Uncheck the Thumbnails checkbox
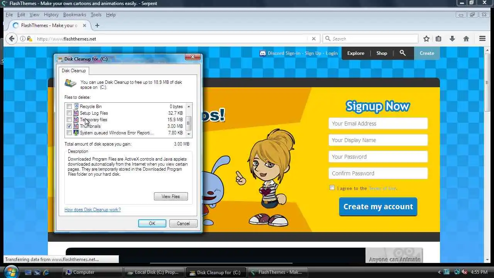494x278 pixels. pyautogui.click(x=69, y=126)
